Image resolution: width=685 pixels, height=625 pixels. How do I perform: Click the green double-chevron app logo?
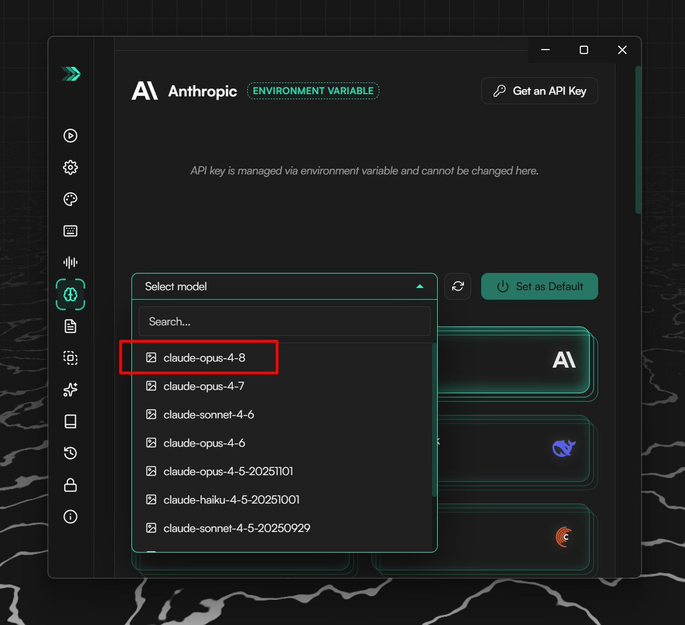(71, 74)
